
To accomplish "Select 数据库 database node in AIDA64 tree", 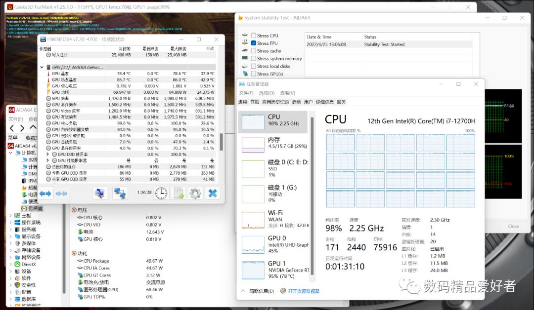I will click(25, 299).
